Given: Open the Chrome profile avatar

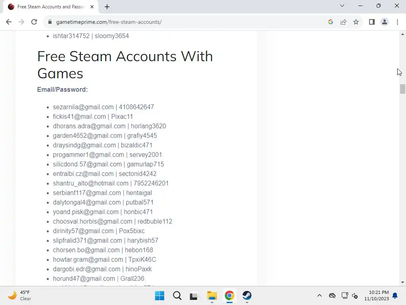Looking at the screenshot, I should coord(385,22).
